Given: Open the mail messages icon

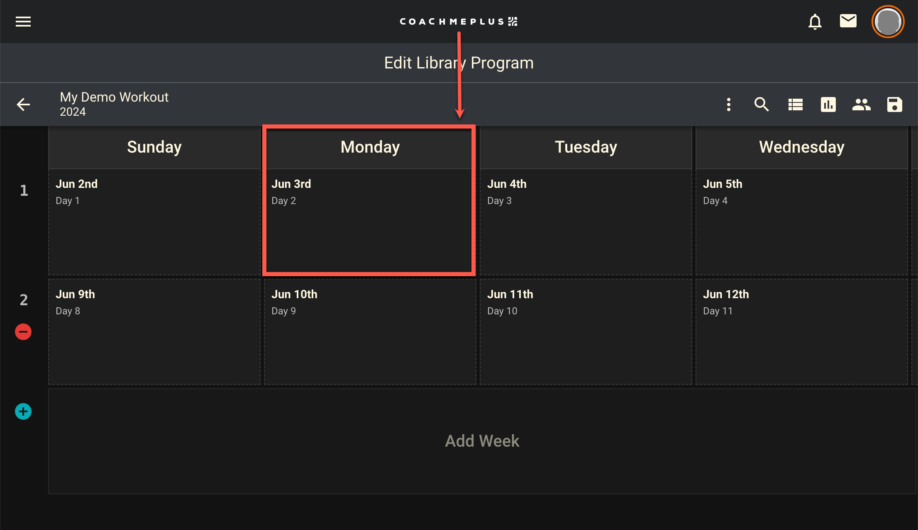Looking at the screenshot, I should pyautogui.click(x=848, y=21).
